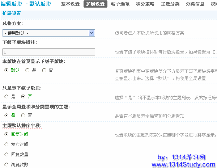Switch to the 帖子选项 tab

coord(120,4)
